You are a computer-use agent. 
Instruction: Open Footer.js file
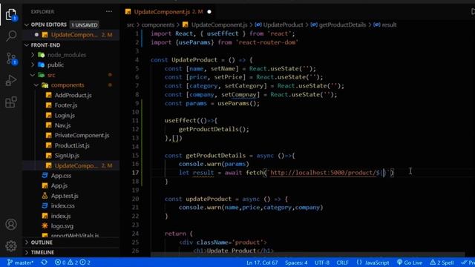coord(66,105)
